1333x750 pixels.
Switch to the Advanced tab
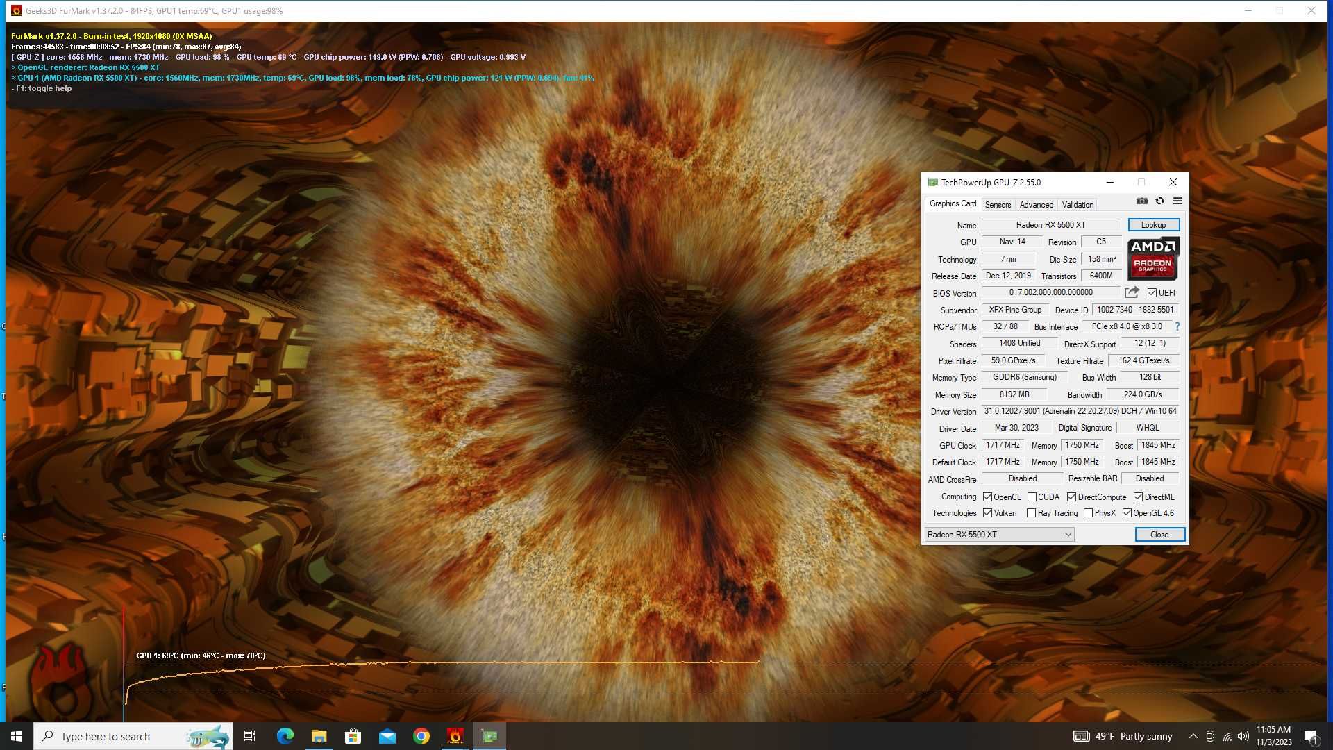(1036, 205)
